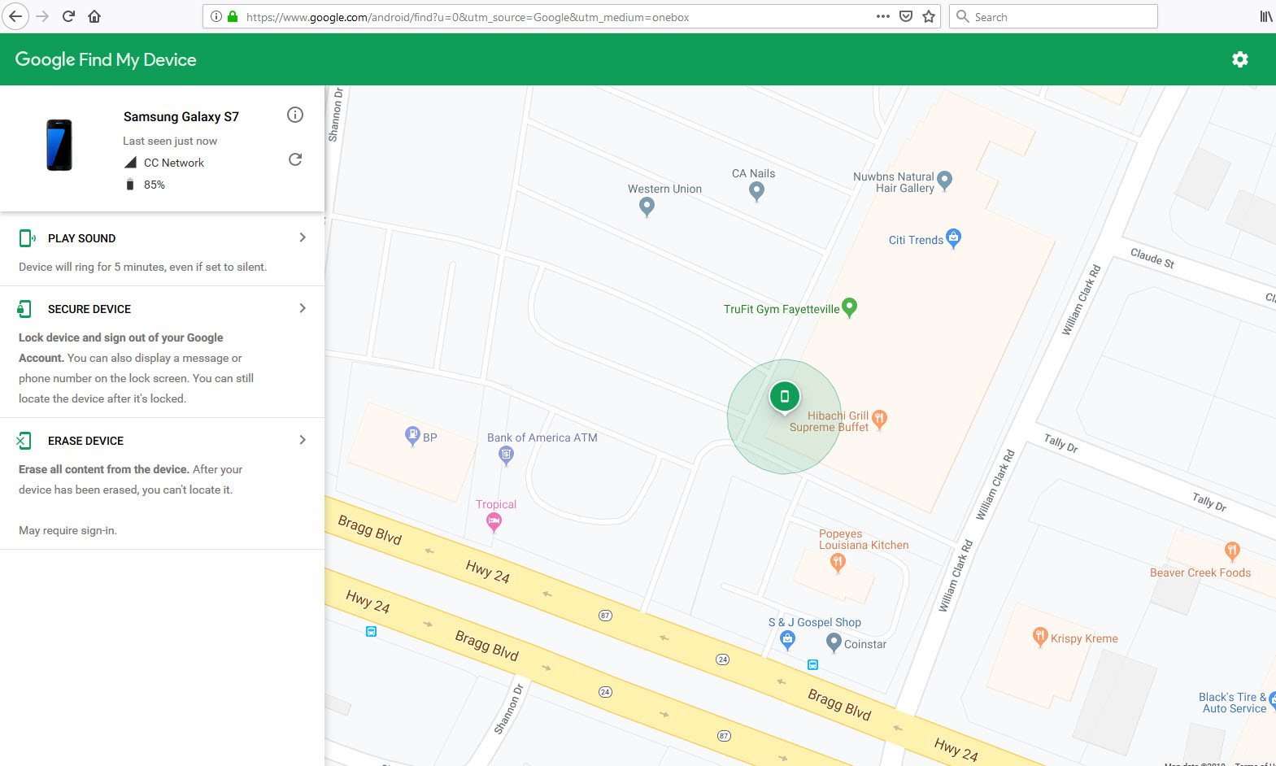1276x766 pixels.
Task: Open settings with the gear icon
Action: [x=1239, y=59]
